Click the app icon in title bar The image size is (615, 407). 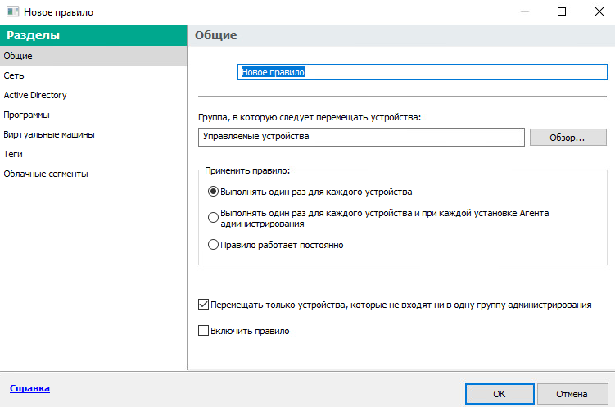pos(11,12)
